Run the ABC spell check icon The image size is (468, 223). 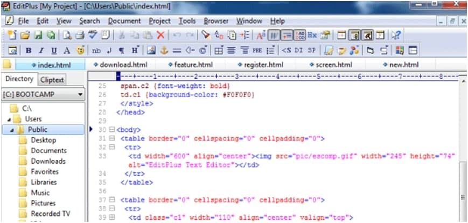click(93, 36)
